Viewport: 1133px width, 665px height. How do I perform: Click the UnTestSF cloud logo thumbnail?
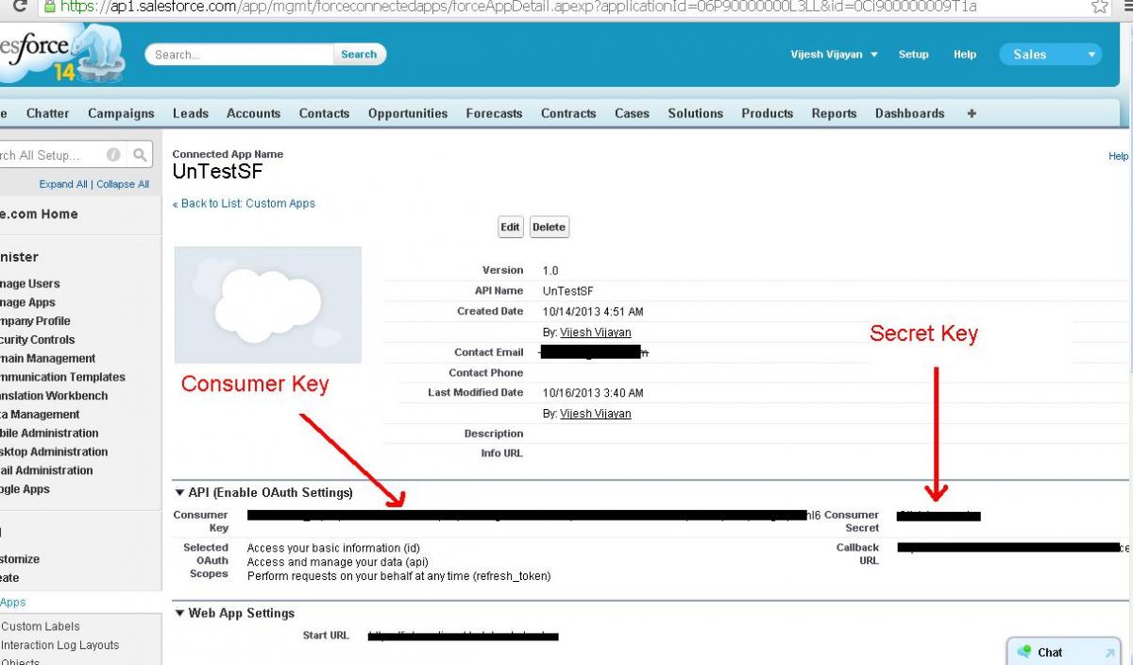coord(268,305)
